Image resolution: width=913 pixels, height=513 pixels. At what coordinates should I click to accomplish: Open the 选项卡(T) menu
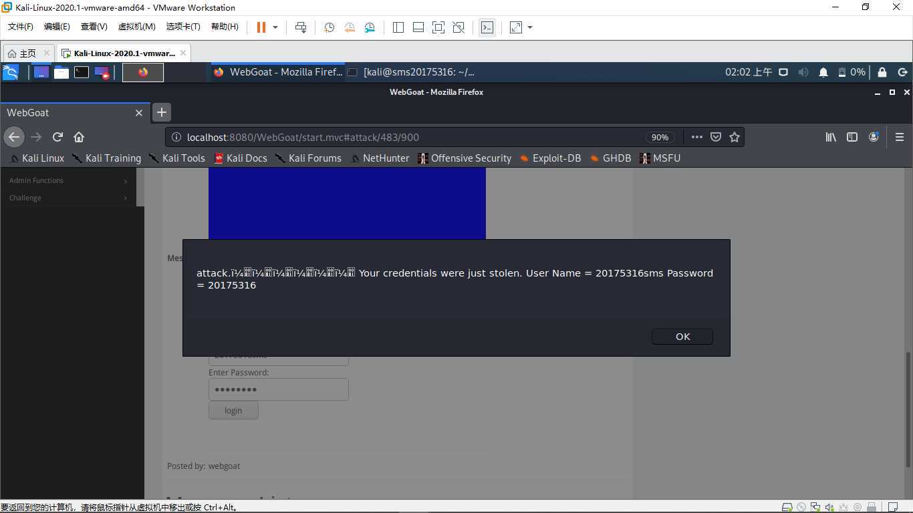(x=183, y=27)
